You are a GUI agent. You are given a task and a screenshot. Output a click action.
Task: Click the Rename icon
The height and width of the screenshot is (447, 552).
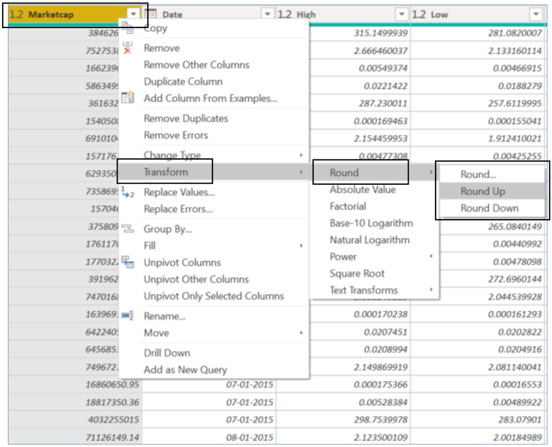pyautogui.click(x=127, y=316)
